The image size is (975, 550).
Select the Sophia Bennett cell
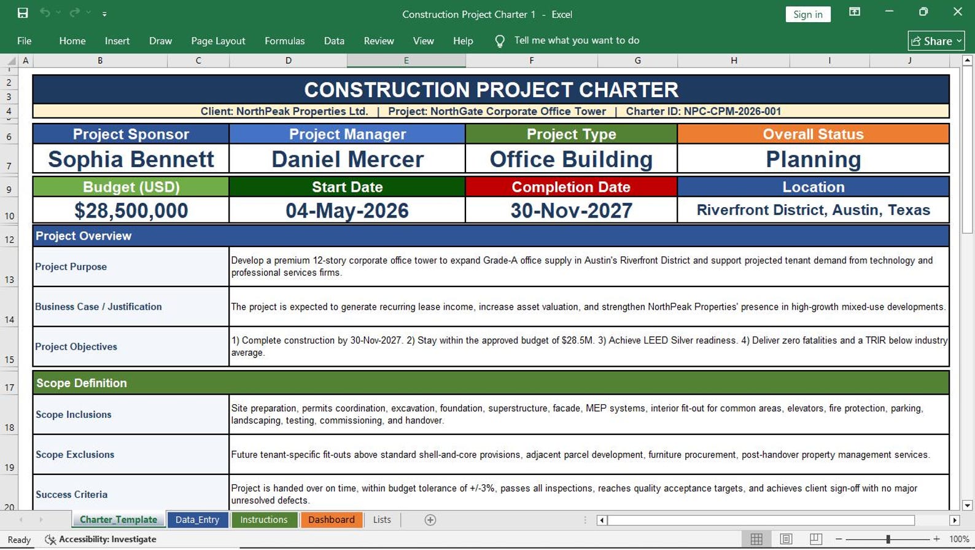pos(131,159)
